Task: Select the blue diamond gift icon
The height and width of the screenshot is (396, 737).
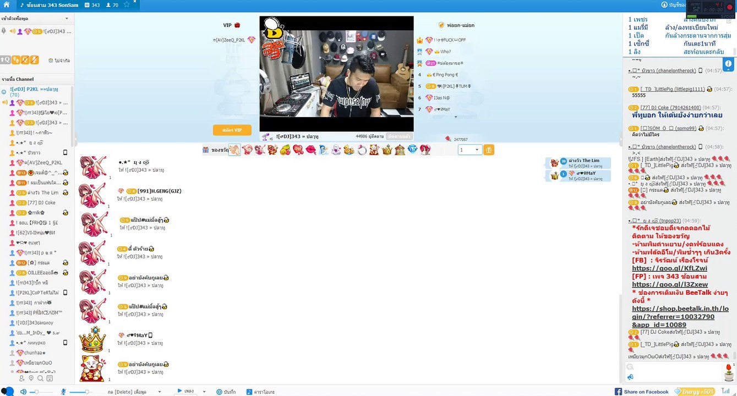Action: 412,150
